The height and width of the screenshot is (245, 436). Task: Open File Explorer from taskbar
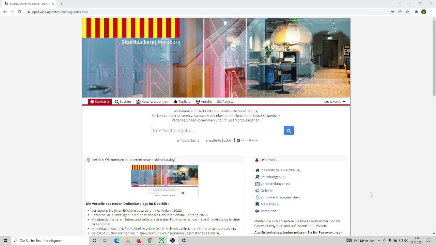128,241
